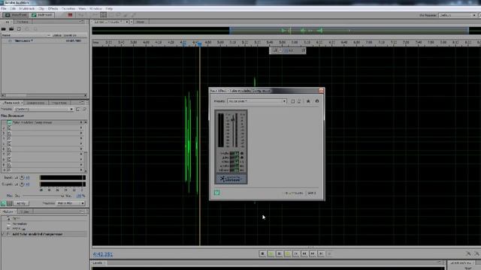Toggle power for effect slot 1 compressor
Screen dimensions: 481x270
click(9, 122)
